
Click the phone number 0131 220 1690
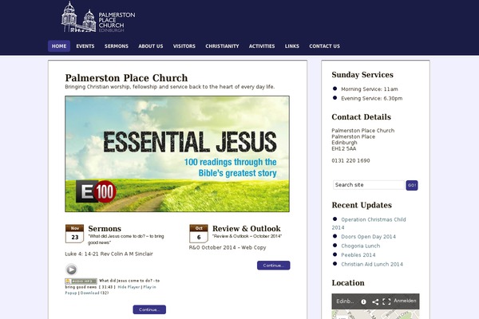coord(350,160)
